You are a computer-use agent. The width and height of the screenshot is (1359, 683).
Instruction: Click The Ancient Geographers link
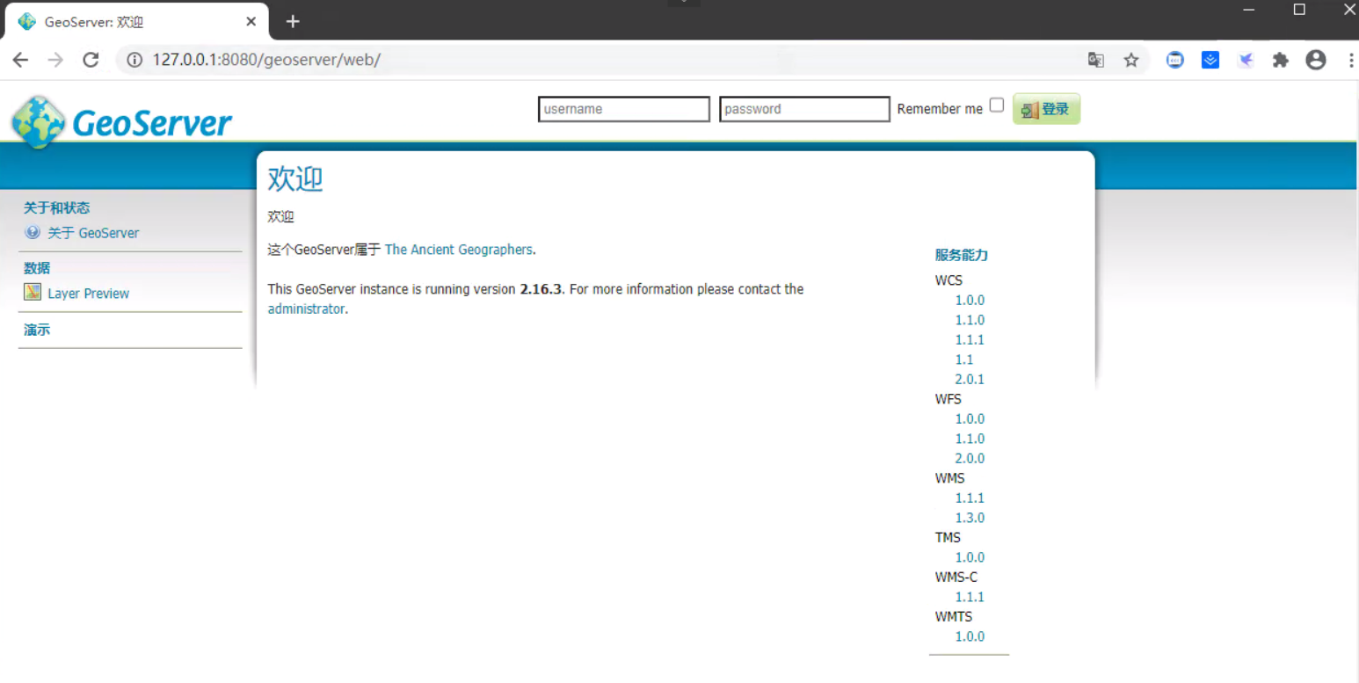pos(457,250)
